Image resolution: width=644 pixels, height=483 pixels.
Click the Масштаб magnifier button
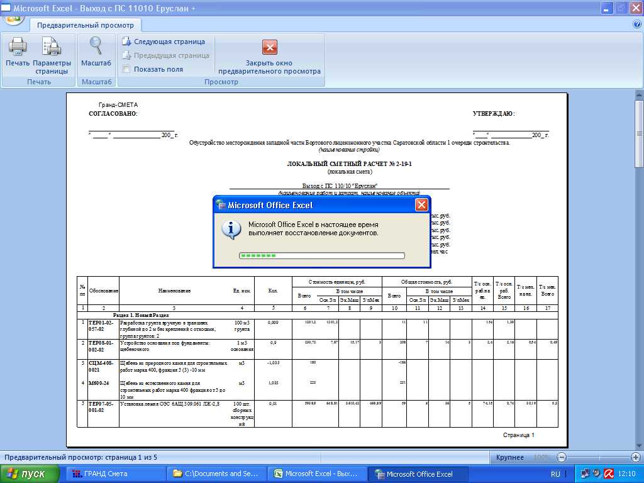(96, 52)
